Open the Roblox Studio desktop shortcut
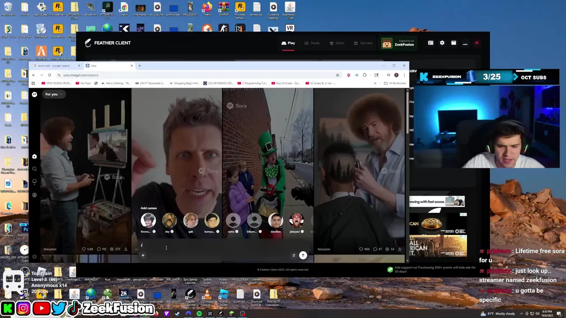This screenshot has height=318, width=566. (x=223, y=296)
